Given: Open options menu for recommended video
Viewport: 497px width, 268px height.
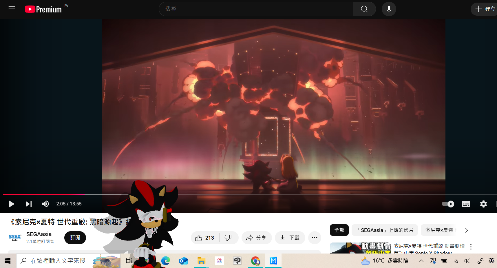Looking at the screenshot, I should pyautogui.click(x=471, y=247).
